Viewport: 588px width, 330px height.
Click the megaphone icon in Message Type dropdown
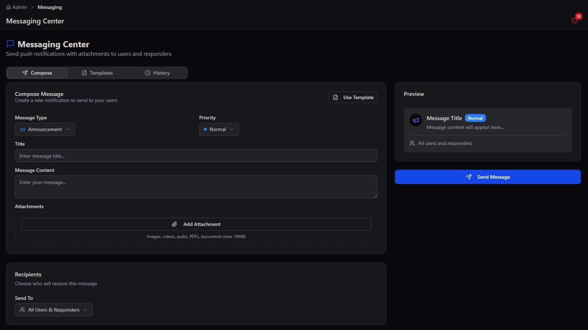(x=22, y=129)
